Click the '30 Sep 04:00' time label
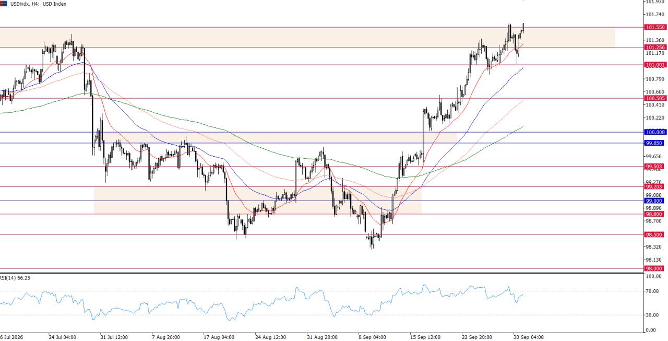 pyautogui.click(x=528, y=337)
